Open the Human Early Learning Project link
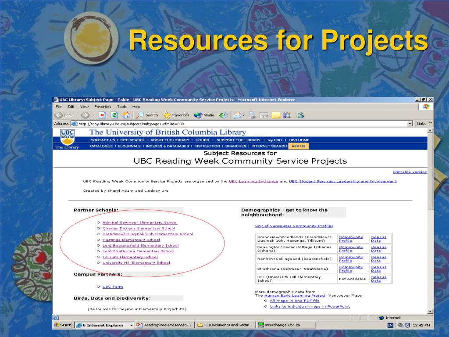This screenshot has height=337, width=449. pos(295,295)
